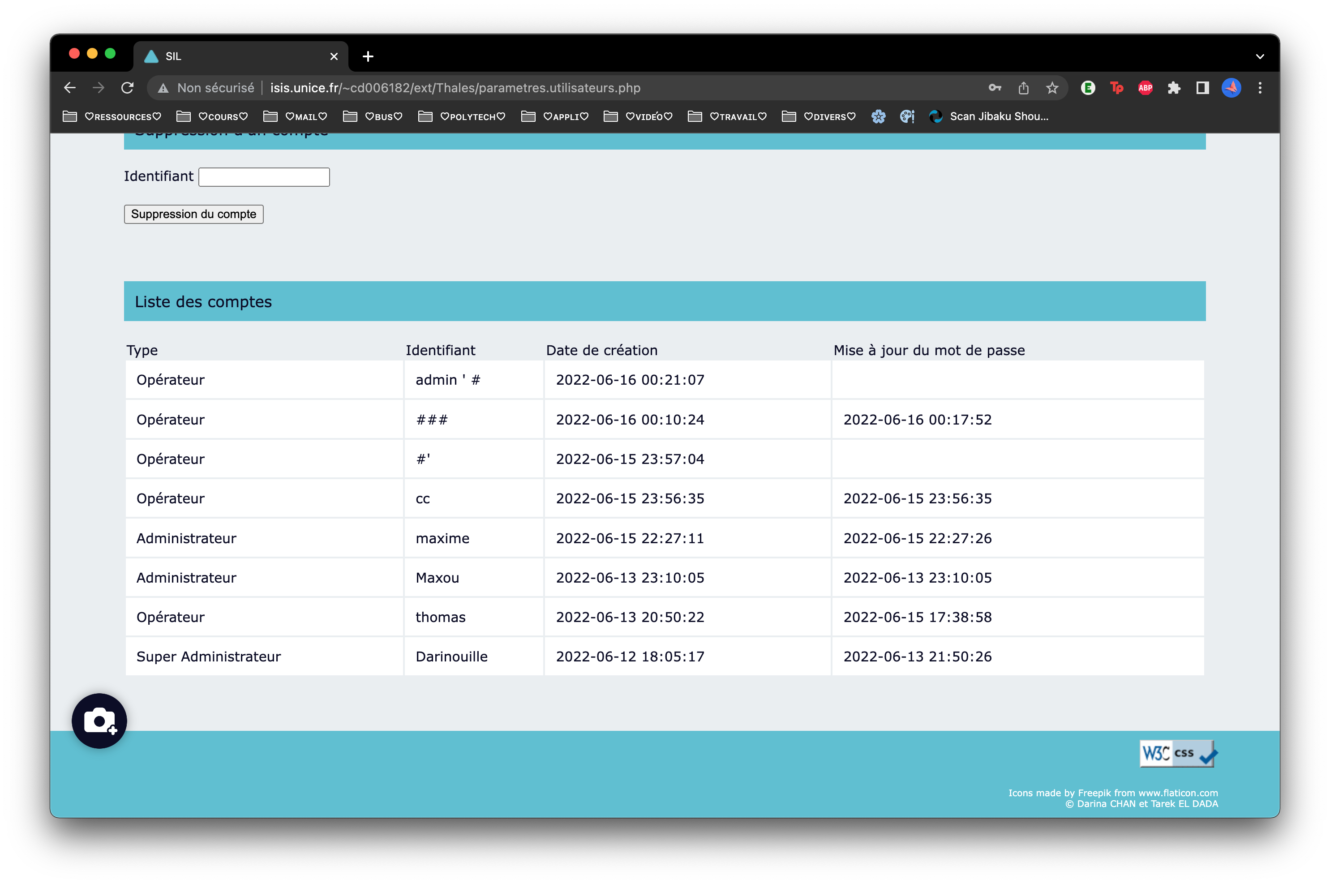Select the Maxou identifier cell
The image size is (1330, 884).
click(474, 578)
